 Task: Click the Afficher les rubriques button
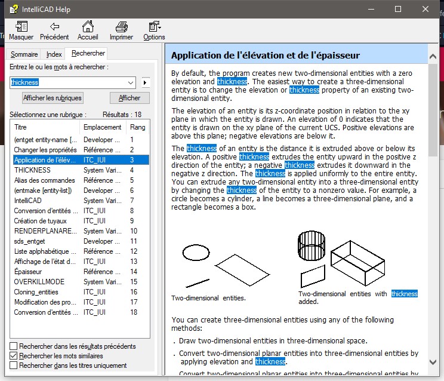[53, 98]
